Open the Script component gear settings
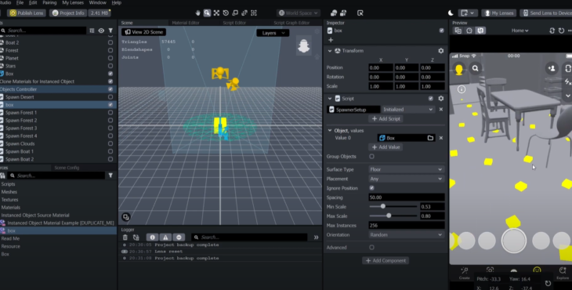 click(x=440, y=99)
